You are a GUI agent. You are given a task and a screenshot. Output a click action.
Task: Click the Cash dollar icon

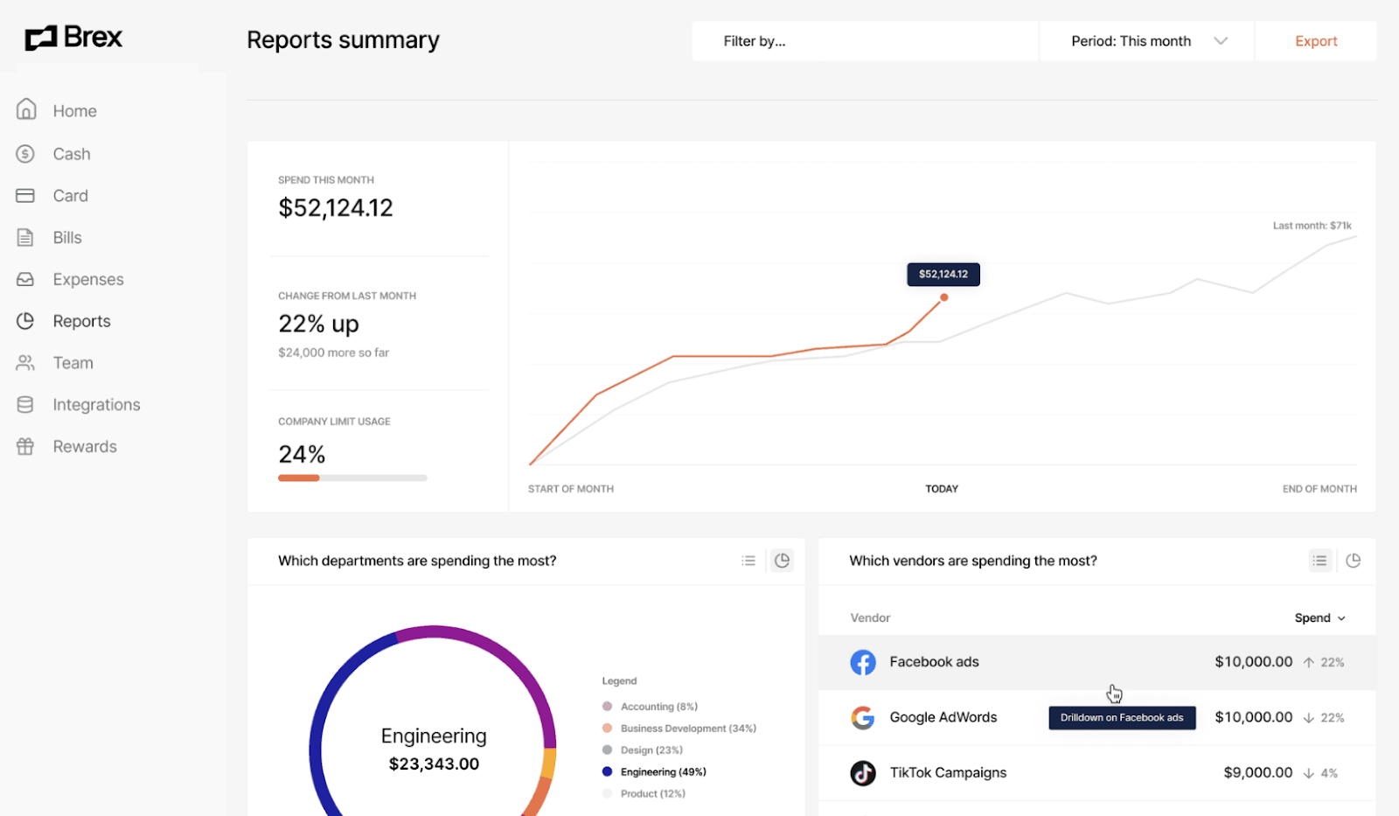coord(25,154)
